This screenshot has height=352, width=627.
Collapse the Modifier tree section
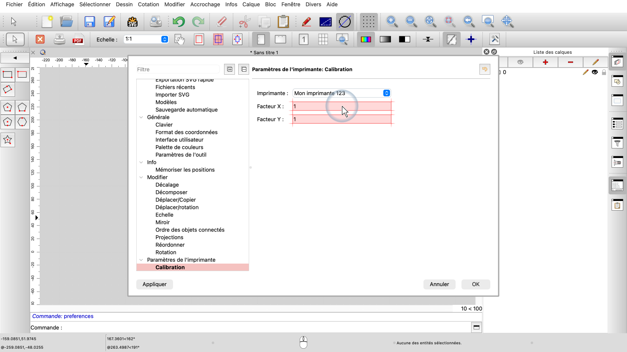click(141, 177)
